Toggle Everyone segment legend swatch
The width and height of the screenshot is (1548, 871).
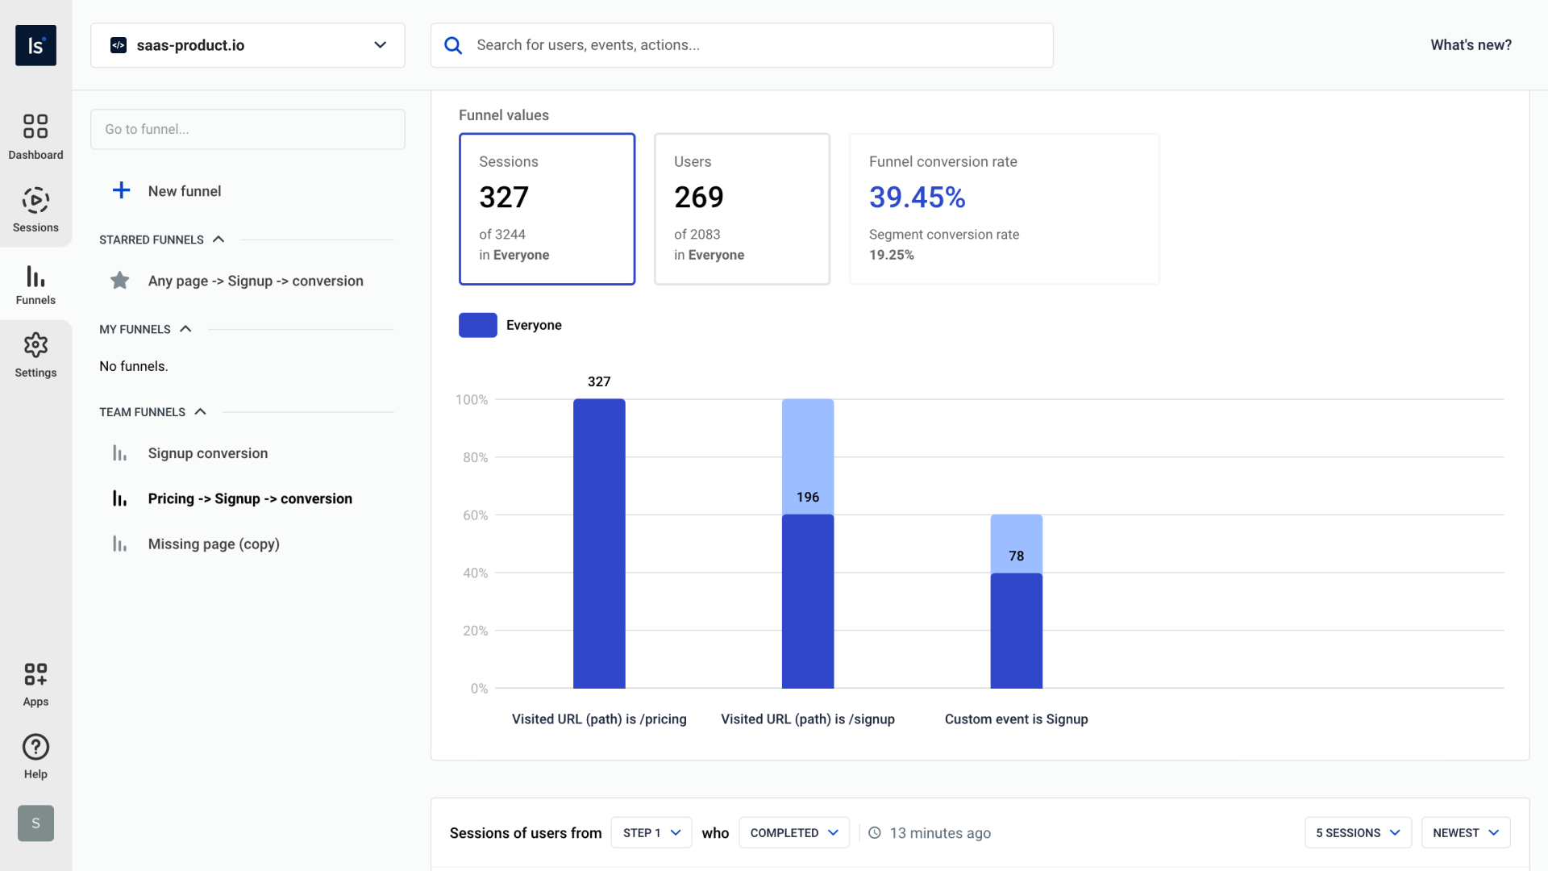point(477,325)
